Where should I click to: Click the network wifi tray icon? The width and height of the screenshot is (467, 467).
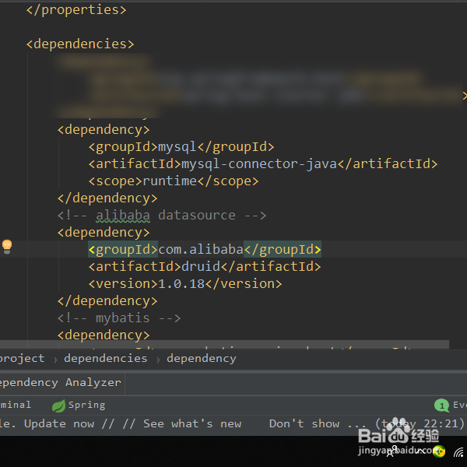pos(460,451)
